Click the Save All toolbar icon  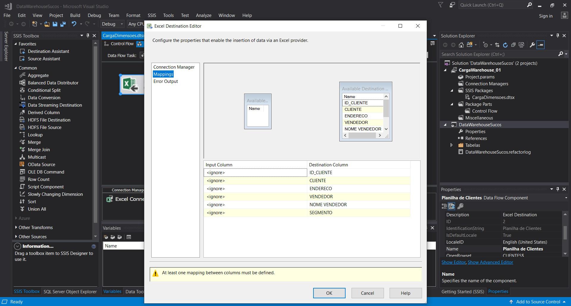click(63, 24)
